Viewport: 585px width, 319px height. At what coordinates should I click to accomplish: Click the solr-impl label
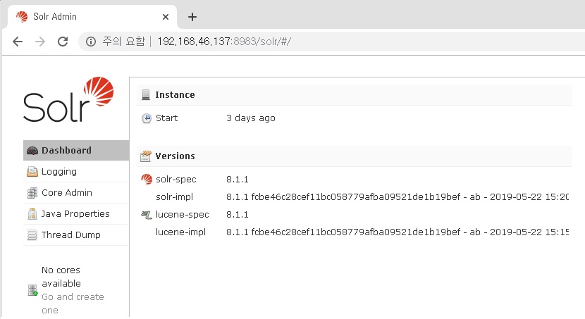(x=174, y=196)
